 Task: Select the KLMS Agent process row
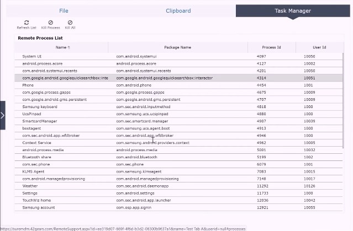33,171
